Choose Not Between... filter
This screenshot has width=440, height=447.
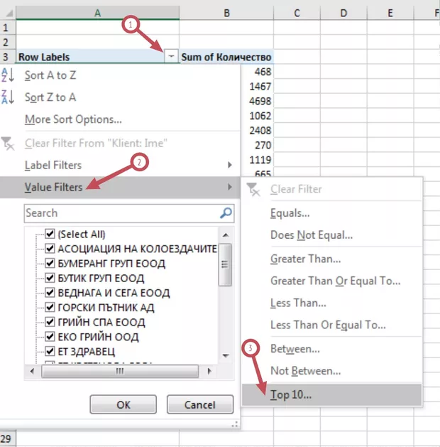(305, 370)
